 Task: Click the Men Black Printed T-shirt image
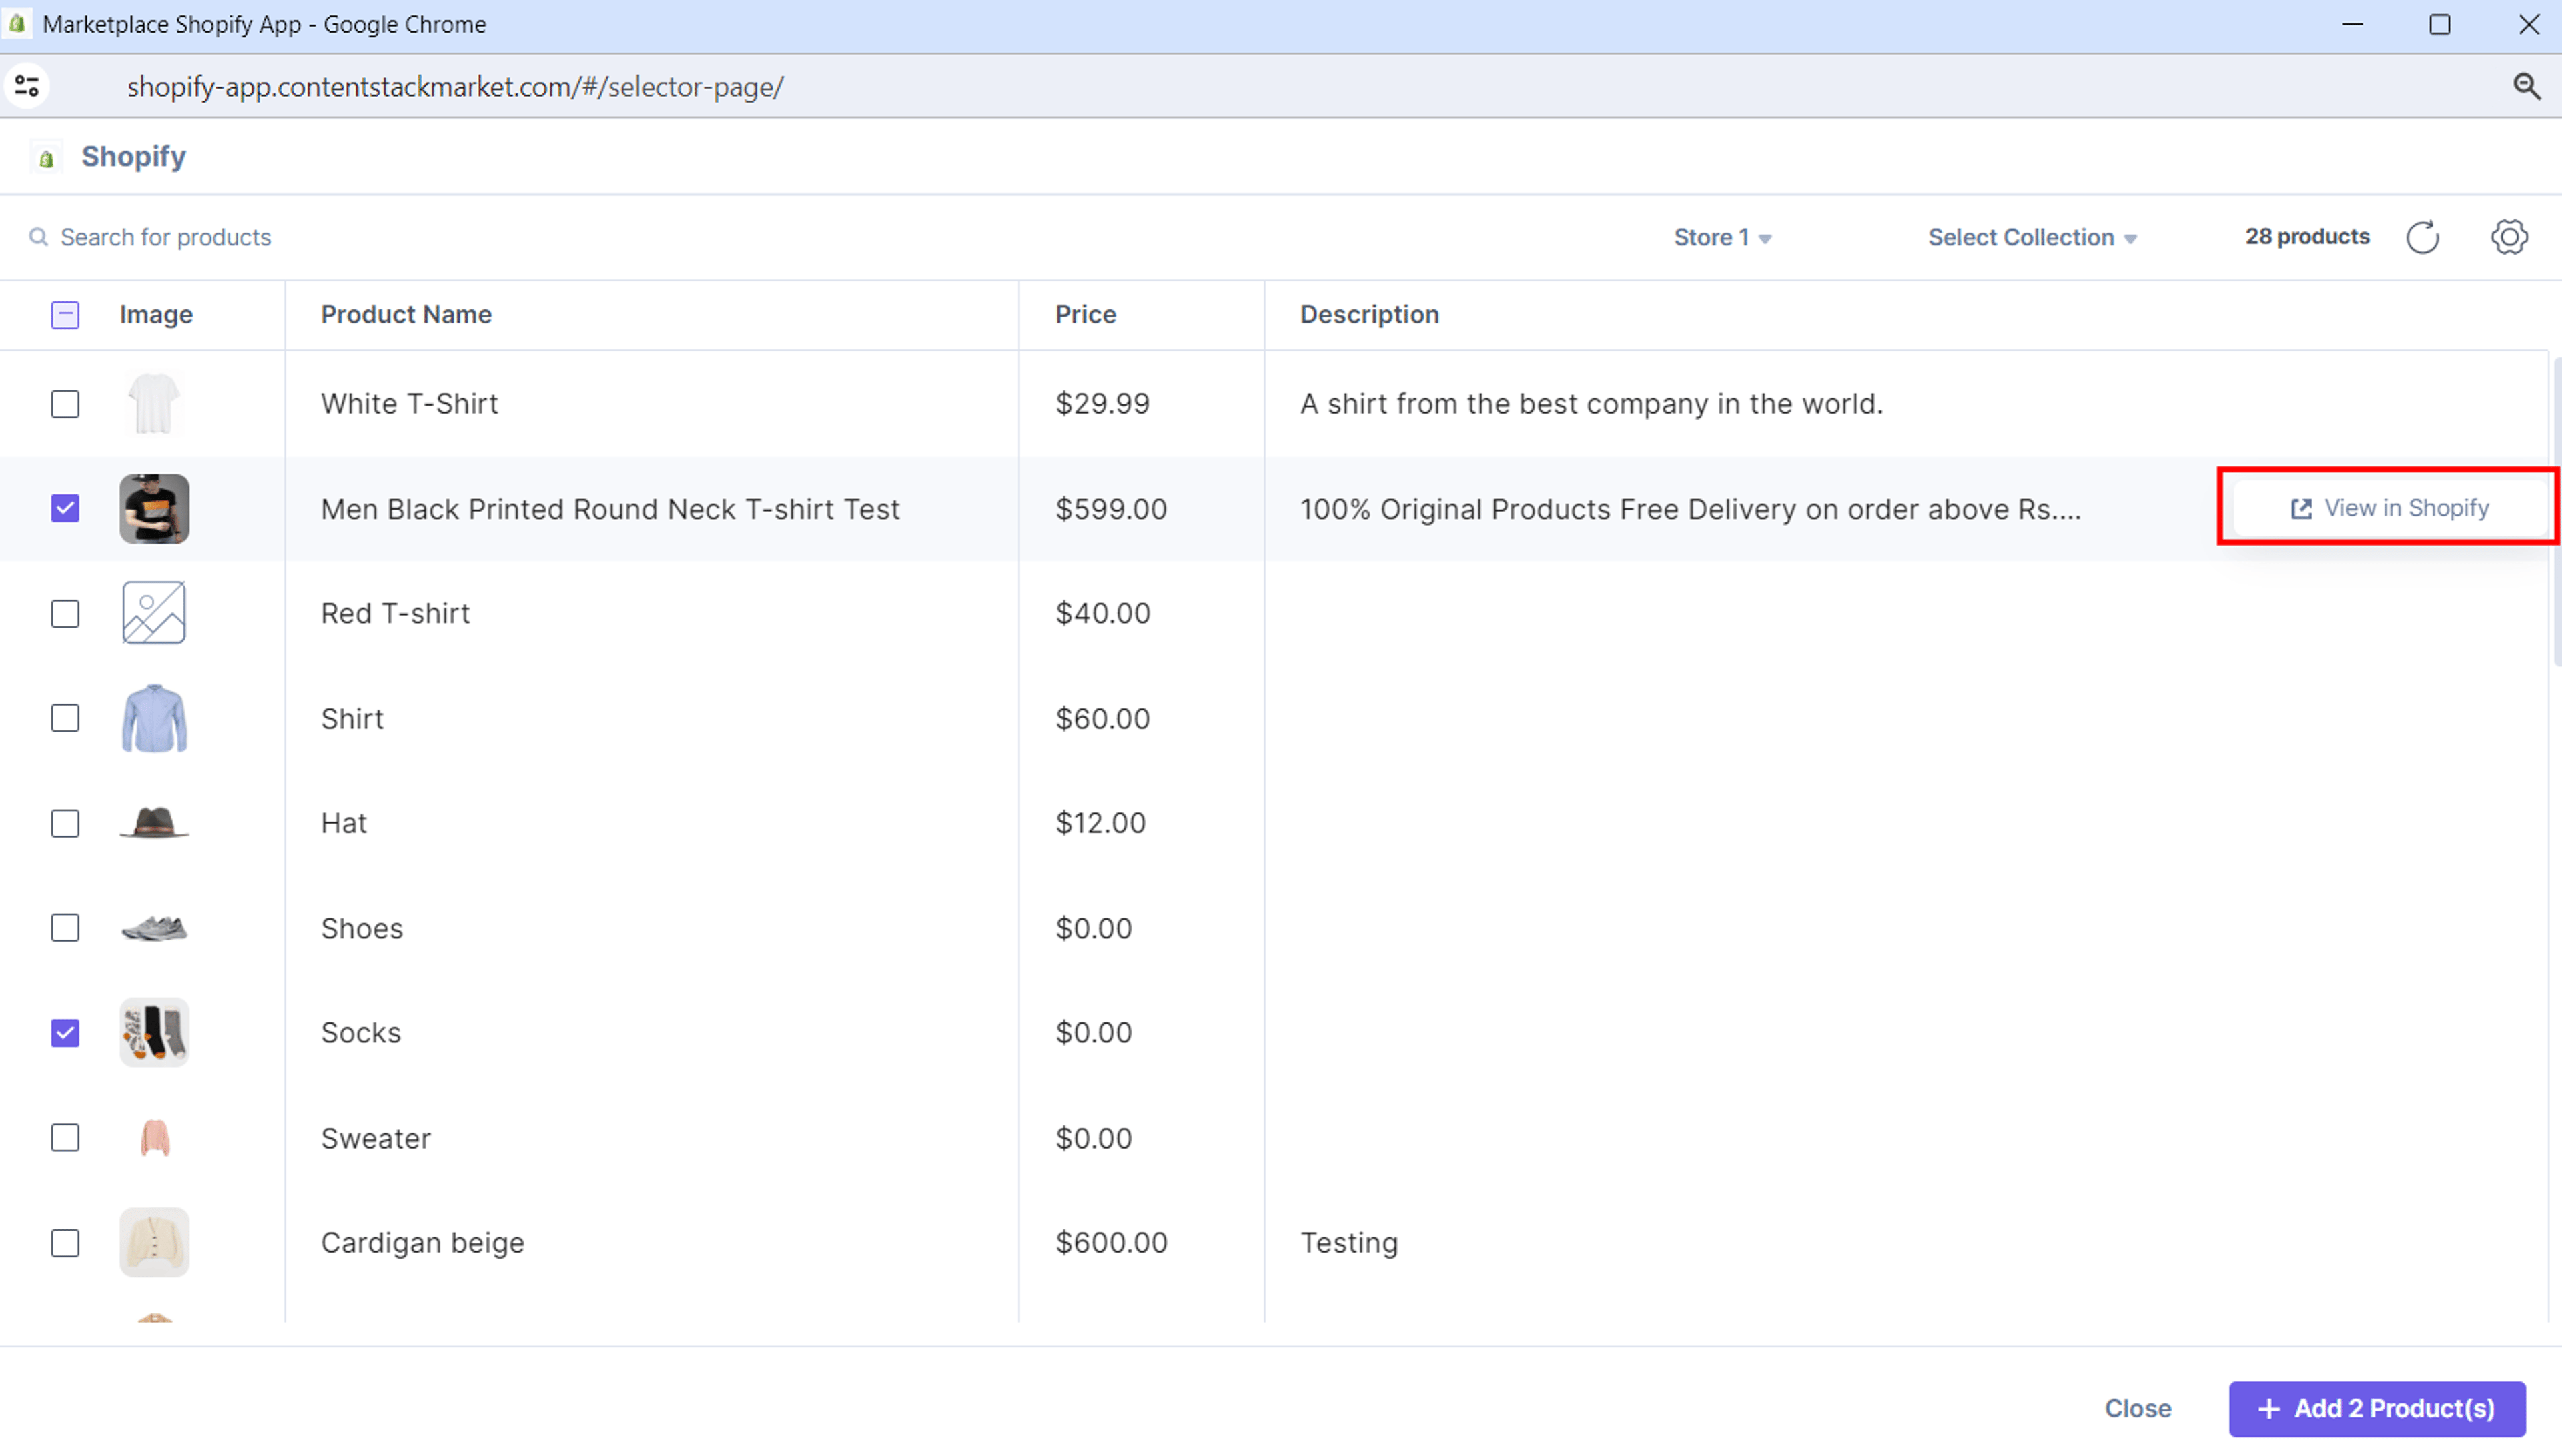[x=154, y=509]
